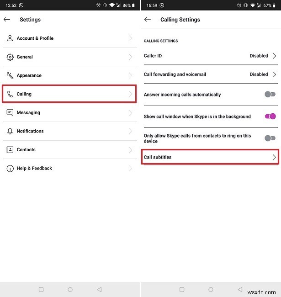Tap the Notifications bell icon

[x=10, y=131]
